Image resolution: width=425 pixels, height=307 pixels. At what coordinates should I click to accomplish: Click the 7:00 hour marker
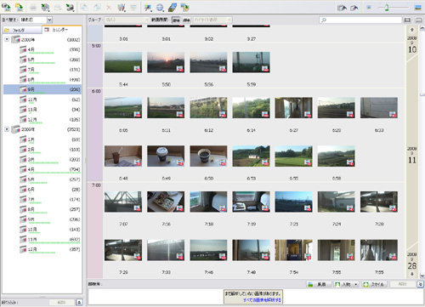pyautogui.click(x=96, y=185)
